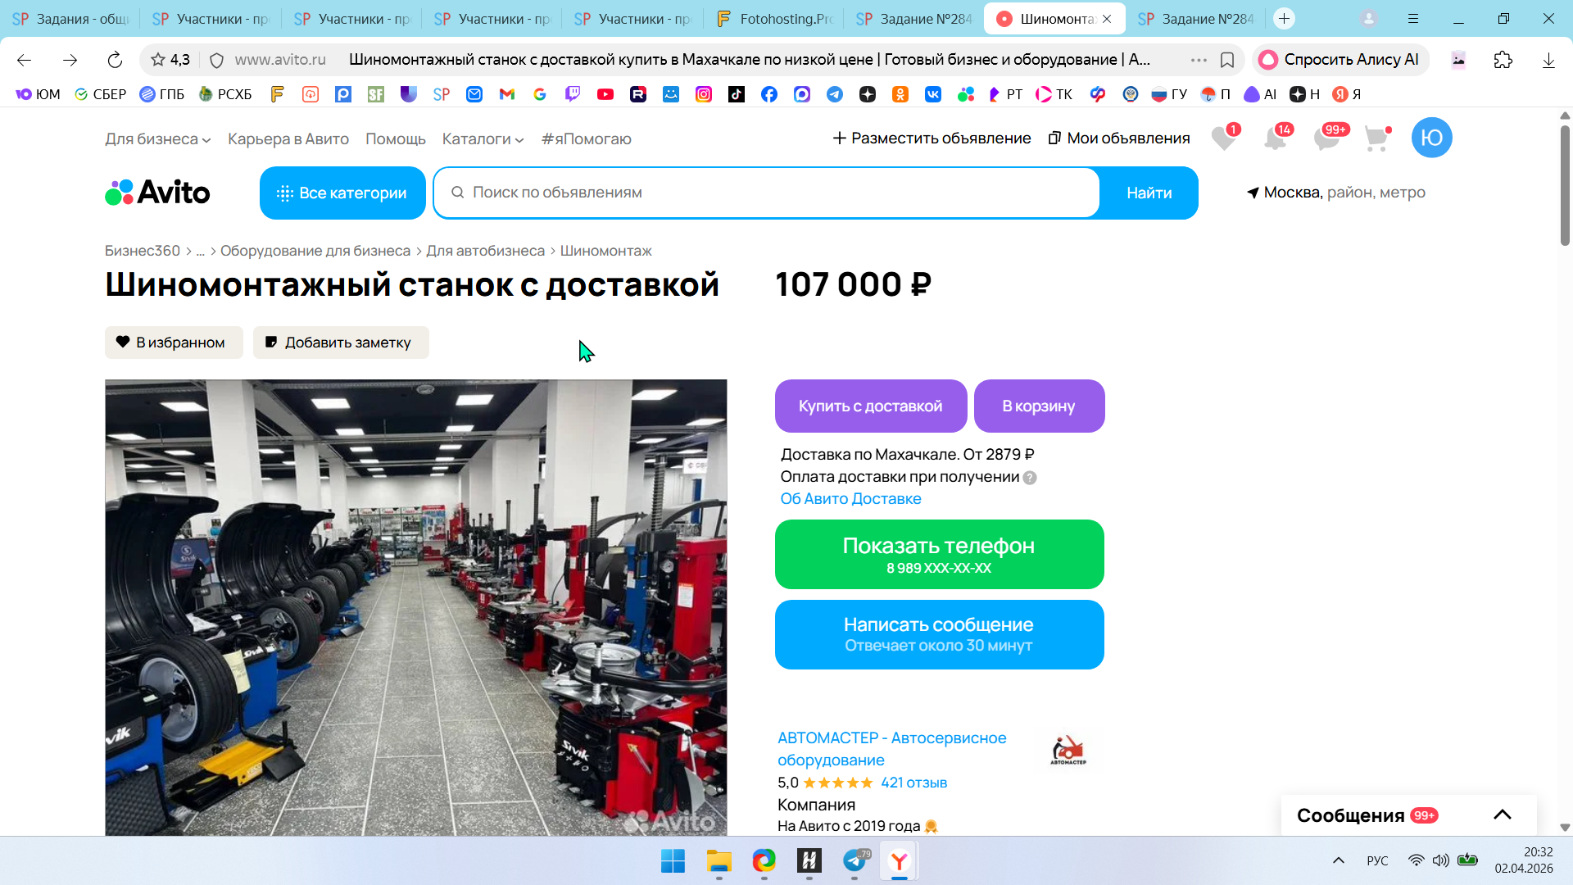
Task: Expand the 'Сообщения' chat panel
Action: (x=1502, y=815)
